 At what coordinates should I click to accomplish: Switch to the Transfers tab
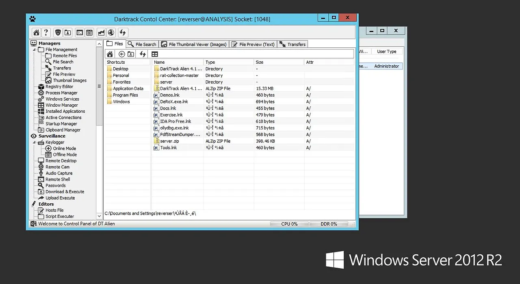[292, 44]
